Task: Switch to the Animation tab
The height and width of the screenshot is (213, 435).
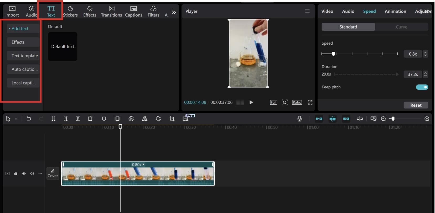Action: point(395,11)
